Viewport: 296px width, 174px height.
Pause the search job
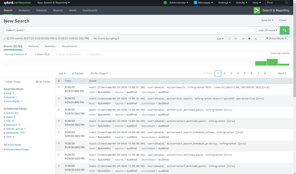pos(230,39)
